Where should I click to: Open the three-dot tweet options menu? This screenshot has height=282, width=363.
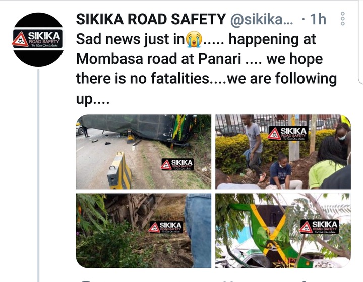pyautogui.click(x=343, y=19)
